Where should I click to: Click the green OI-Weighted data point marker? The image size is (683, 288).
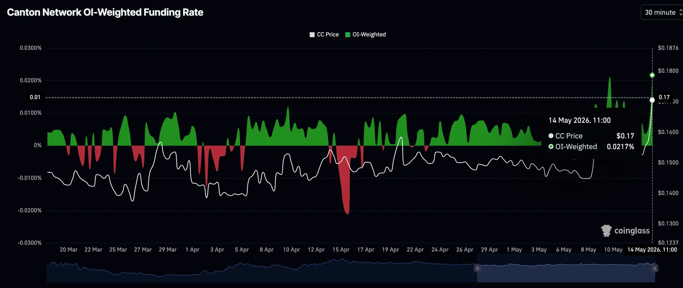tap(652, 75)
